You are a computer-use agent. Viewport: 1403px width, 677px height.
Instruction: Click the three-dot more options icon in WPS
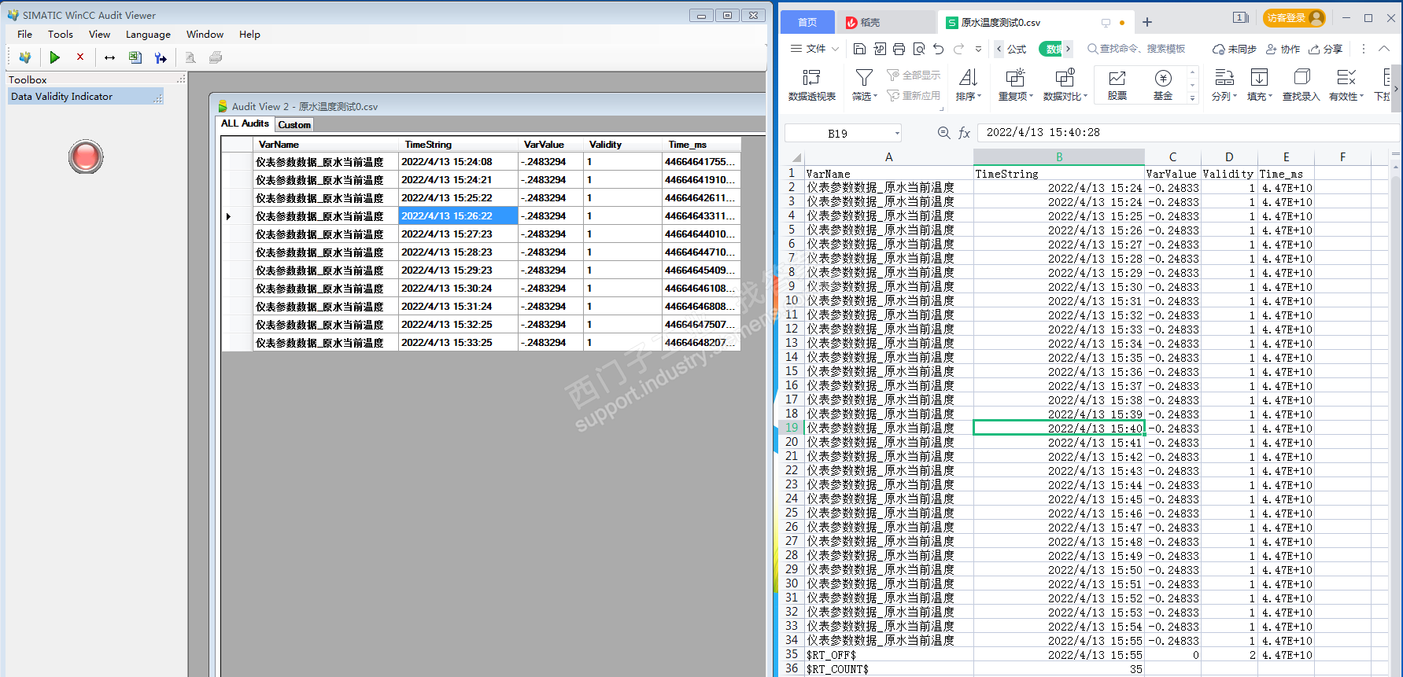[1364, 49]
